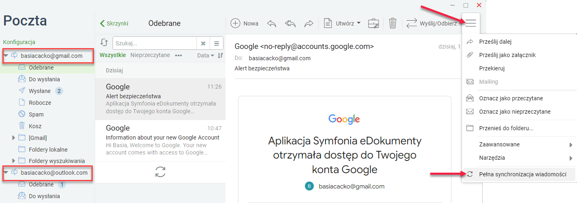
Task: Open more filters ellipsis
Action: coord(179,55)
